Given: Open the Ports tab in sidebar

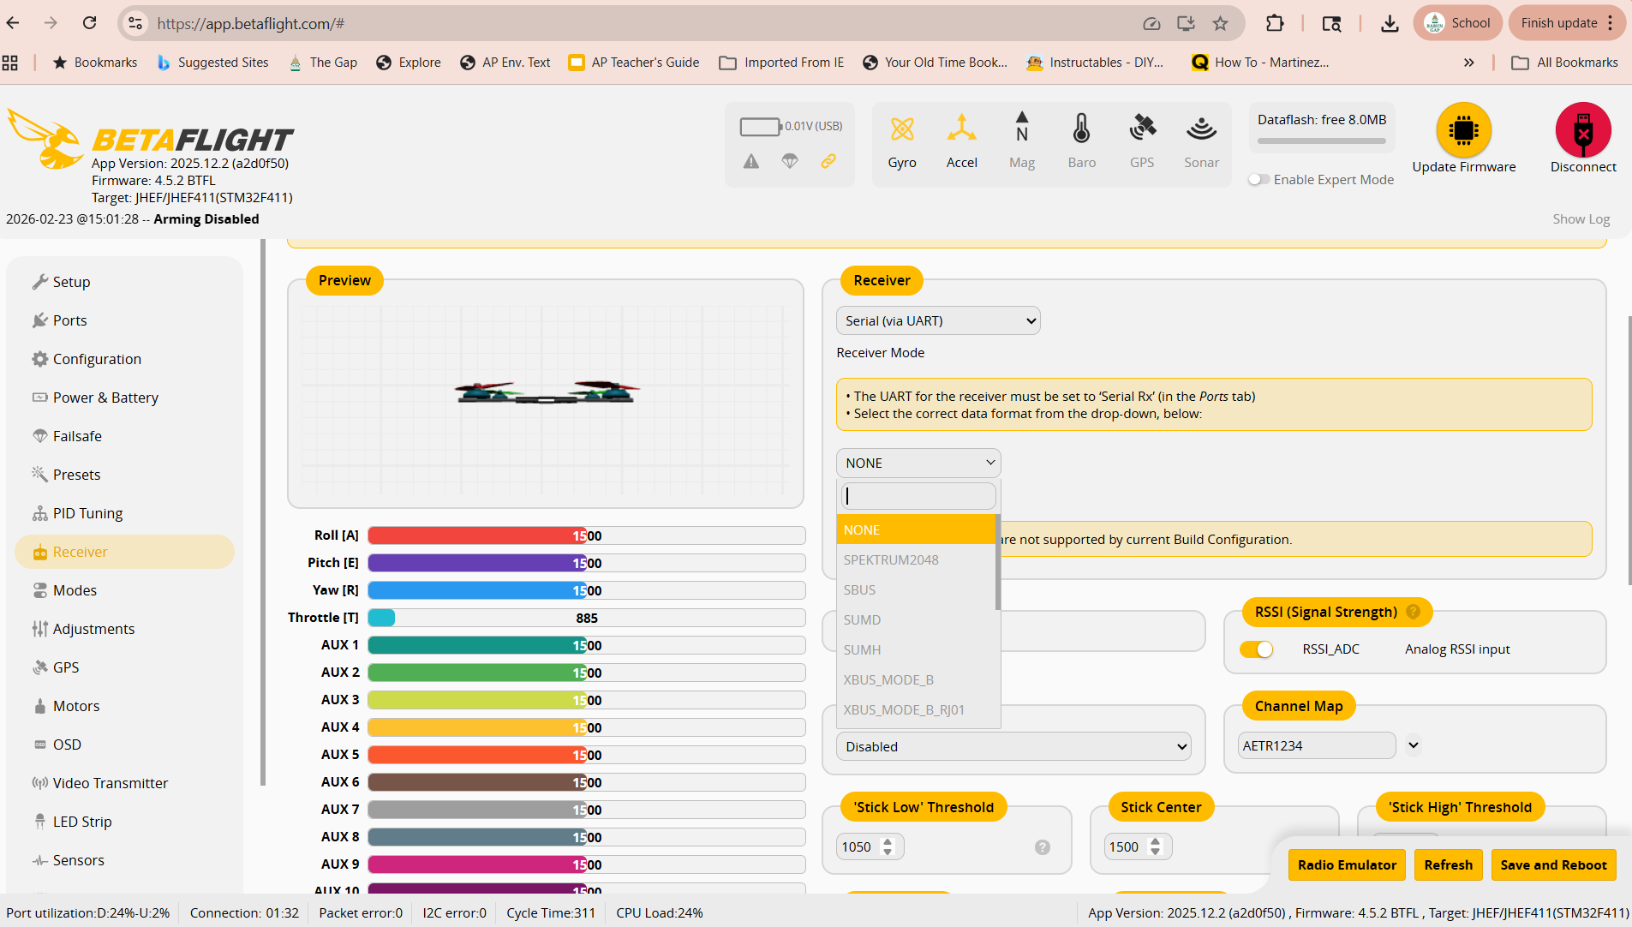Looking at the screenshot, I should 69,320.
